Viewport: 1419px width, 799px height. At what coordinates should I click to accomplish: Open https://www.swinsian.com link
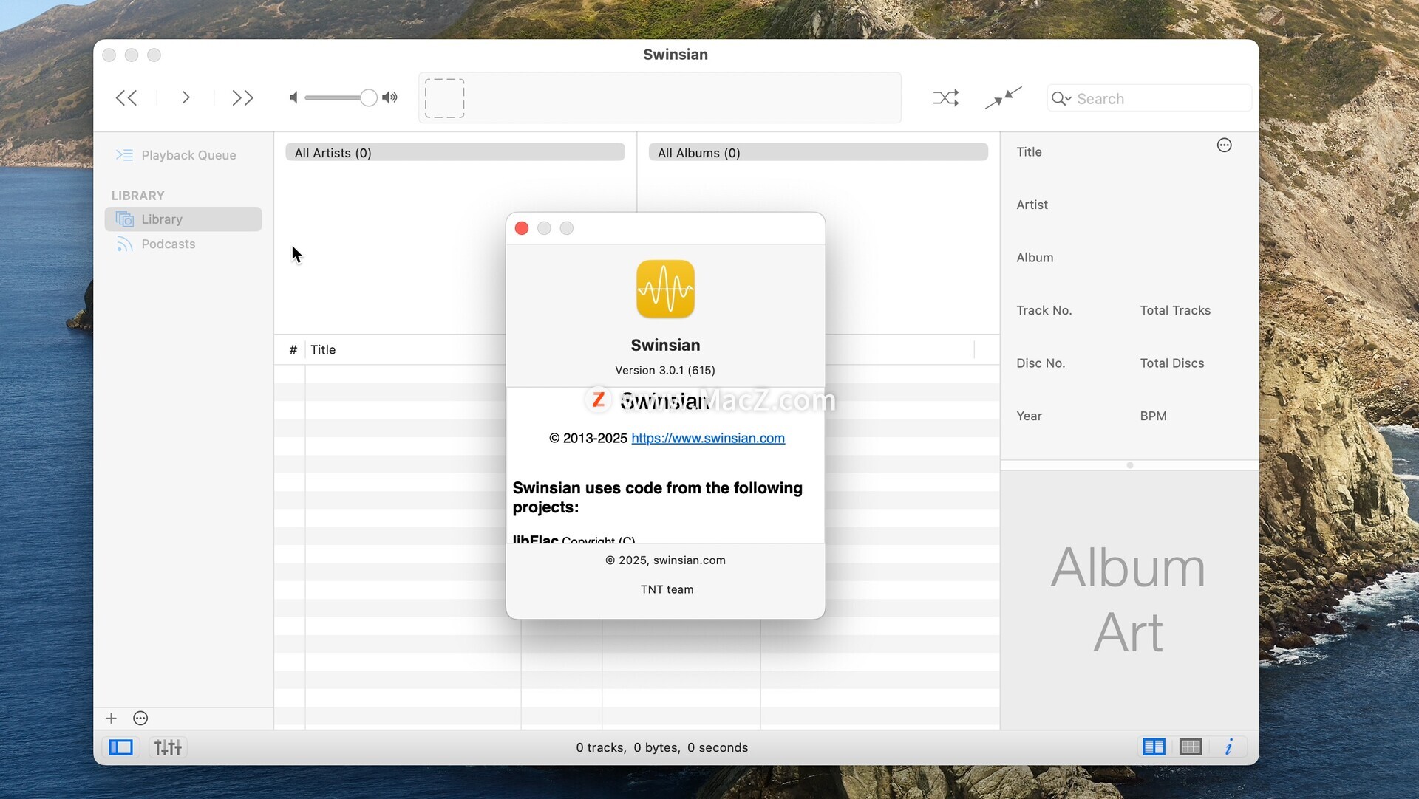[707, 439]
